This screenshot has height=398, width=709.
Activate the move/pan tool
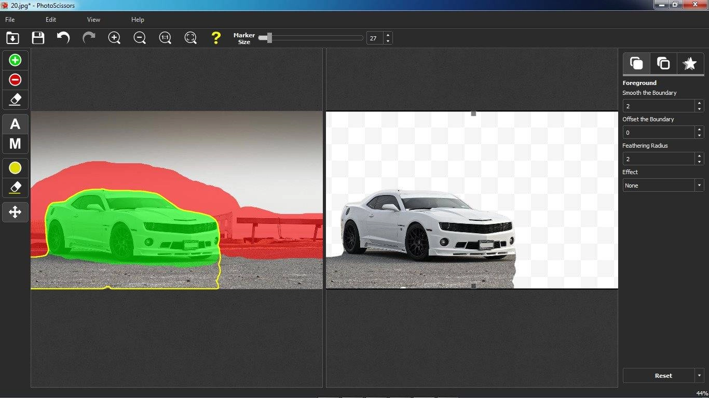click(15, 212)
